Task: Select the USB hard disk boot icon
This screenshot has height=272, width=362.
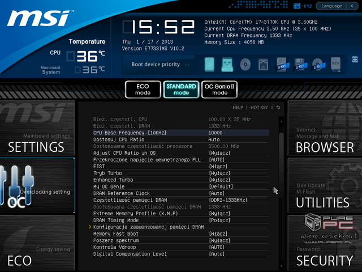Action: click(x=282, y=64)
